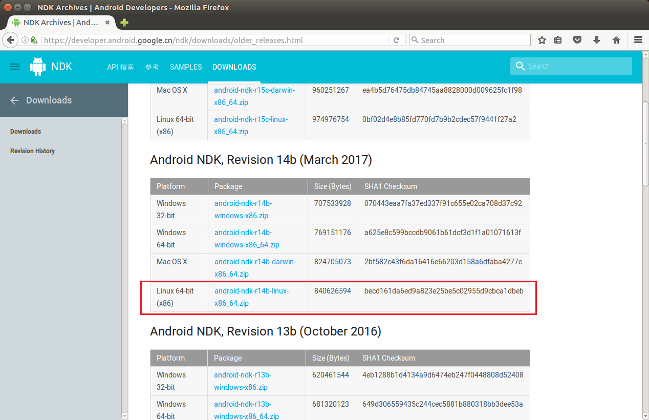Show bookmarks list toolbar icon
Viewport: 649px width, 420px height.
pyautogui.click(x=558, y=40)
